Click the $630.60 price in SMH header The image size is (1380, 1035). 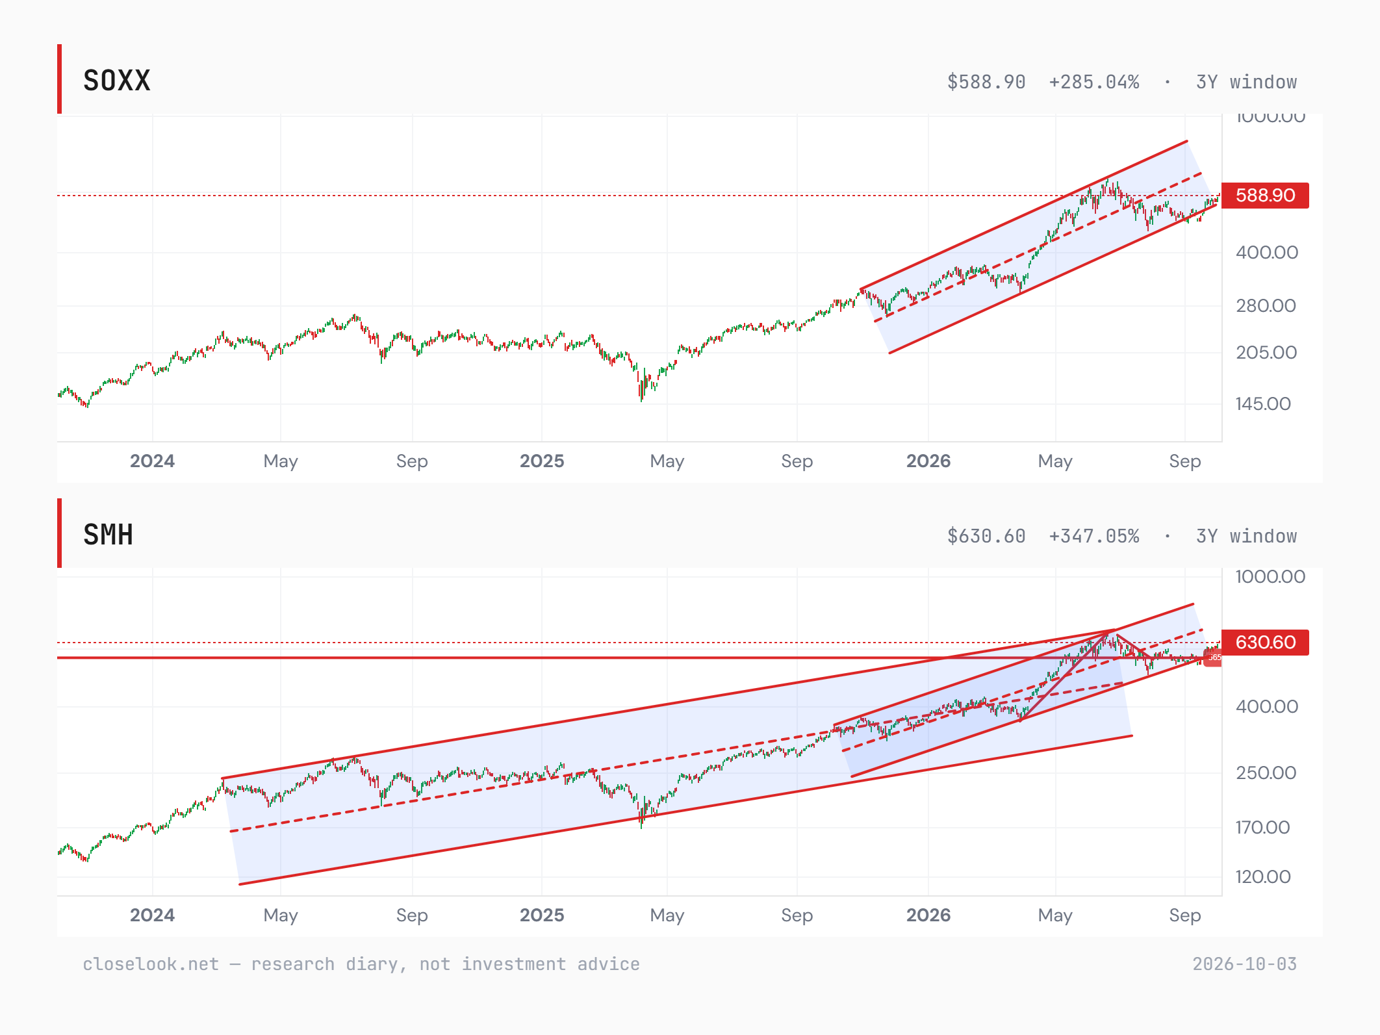coord(986,536)
